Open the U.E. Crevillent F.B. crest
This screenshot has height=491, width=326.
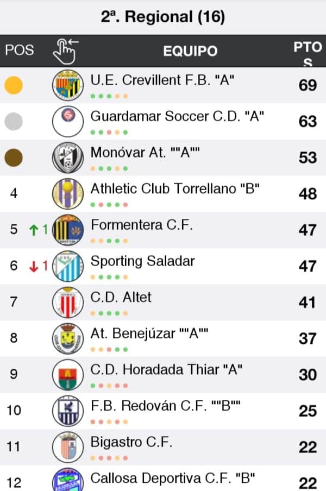(x=67, y=85)
